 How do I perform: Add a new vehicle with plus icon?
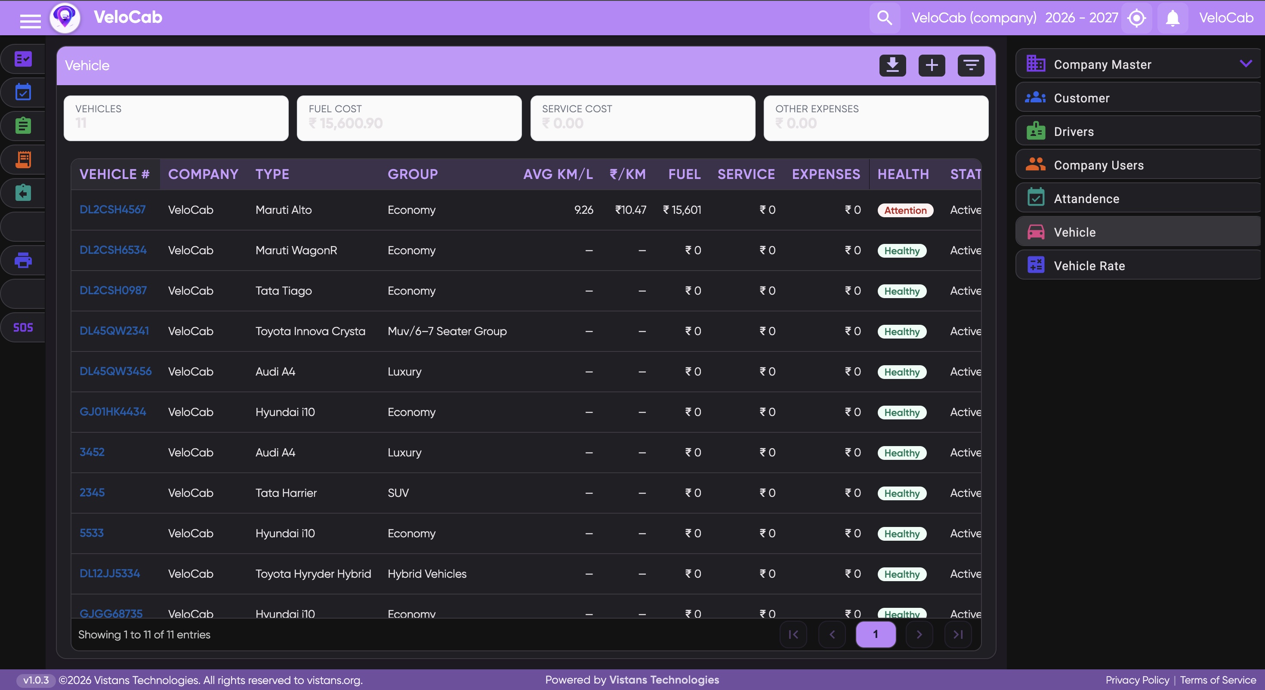pos(932,65)
